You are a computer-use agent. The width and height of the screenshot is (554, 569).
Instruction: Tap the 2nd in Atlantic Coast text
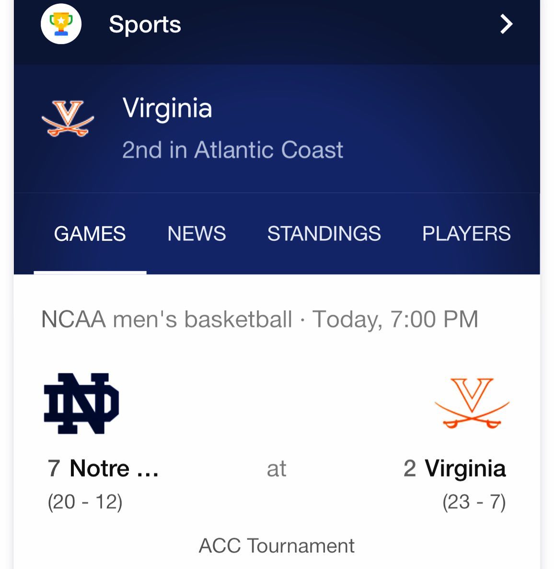tap(232, 150)
